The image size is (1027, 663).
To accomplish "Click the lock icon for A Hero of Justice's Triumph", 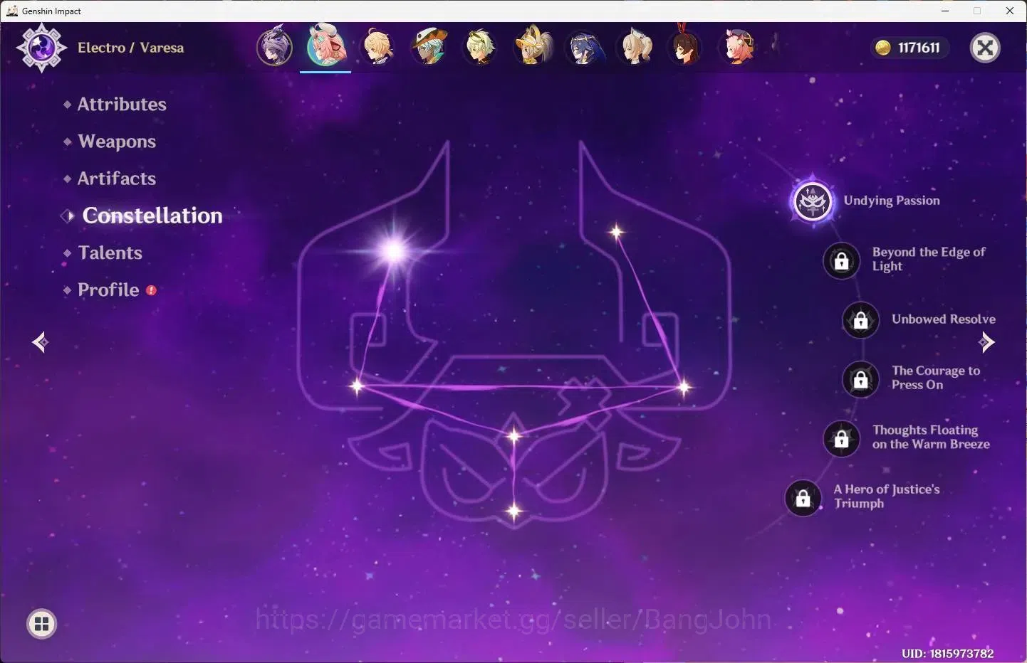I will coord(803,498).
